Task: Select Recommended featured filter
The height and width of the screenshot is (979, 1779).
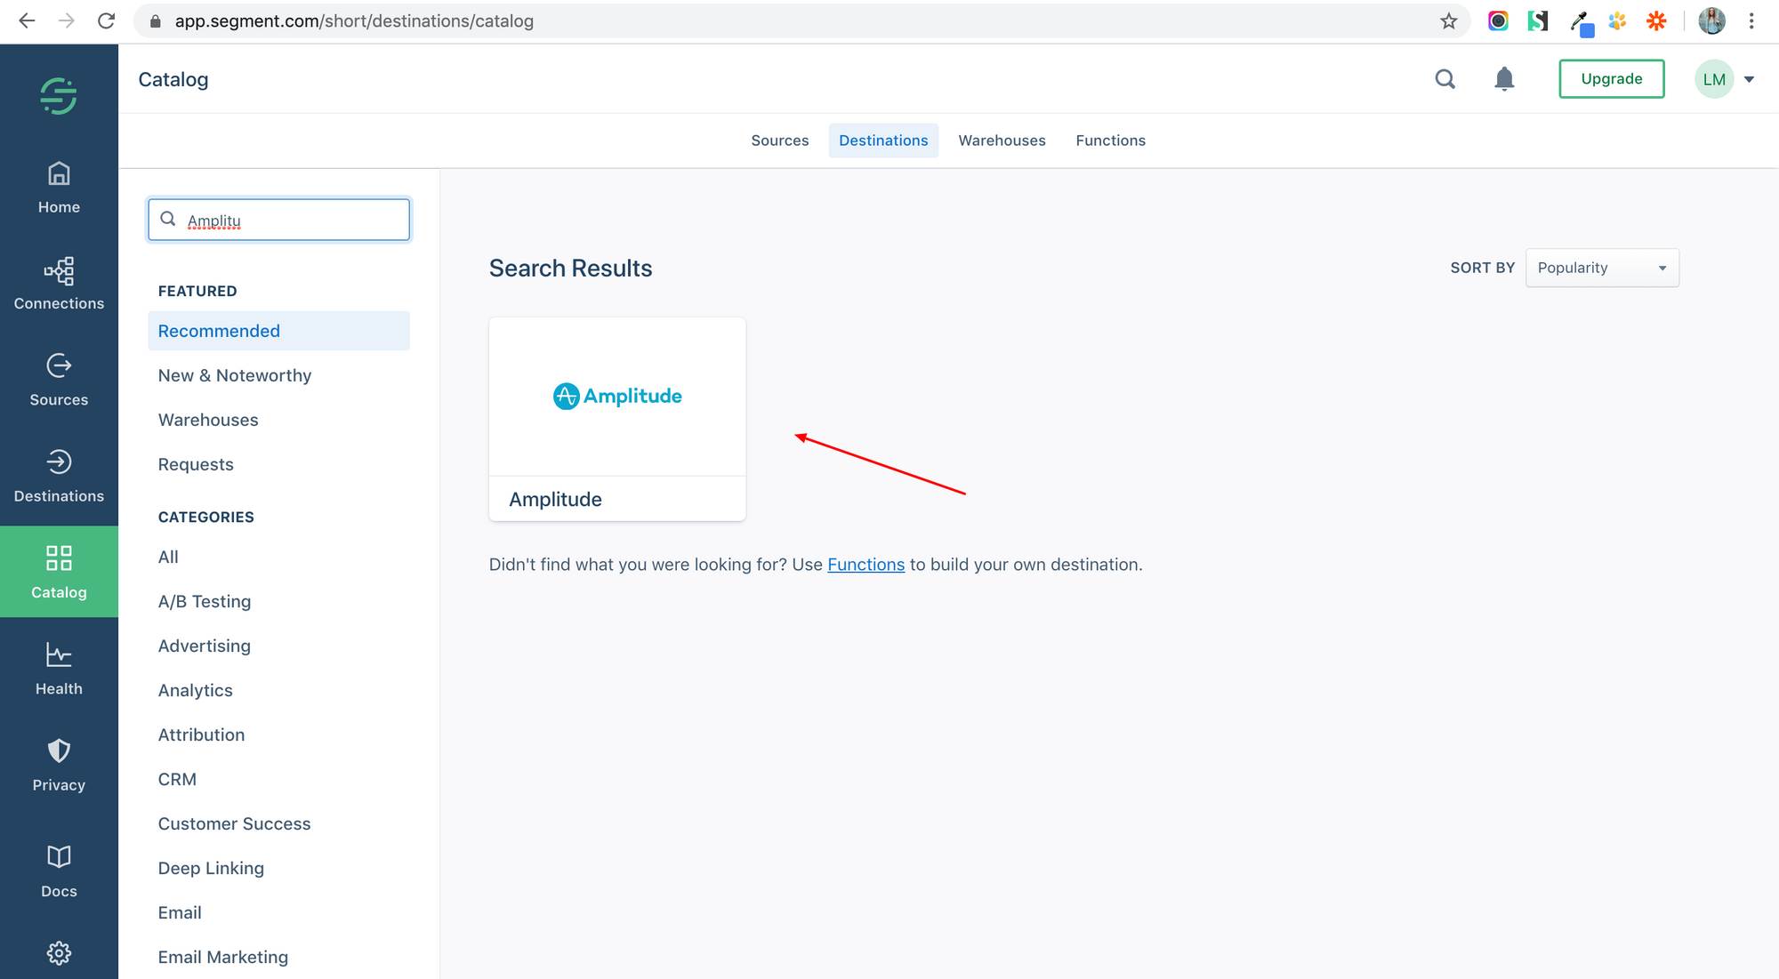Action: (218, 331)
